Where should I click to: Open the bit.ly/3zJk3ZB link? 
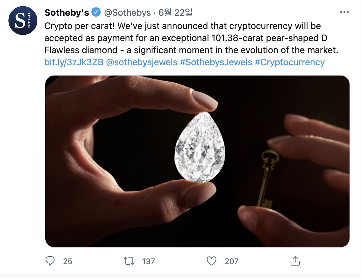74,62
